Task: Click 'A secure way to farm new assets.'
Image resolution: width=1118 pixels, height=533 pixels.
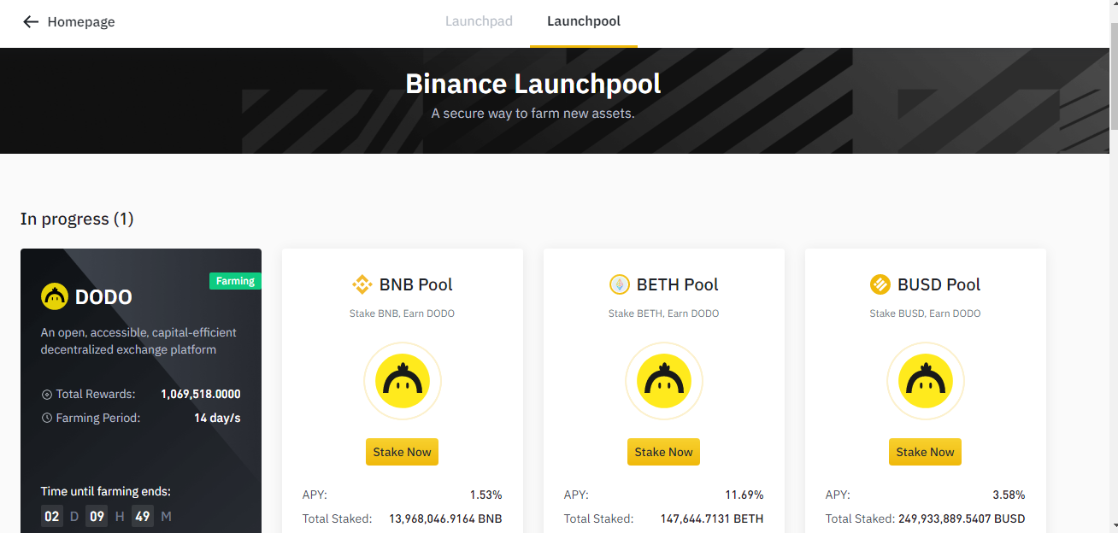Action: (533, 113)
